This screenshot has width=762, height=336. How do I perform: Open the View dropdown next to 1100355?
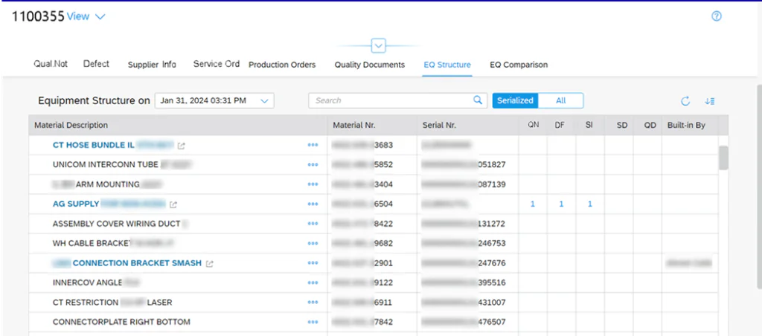click(86, 16)
